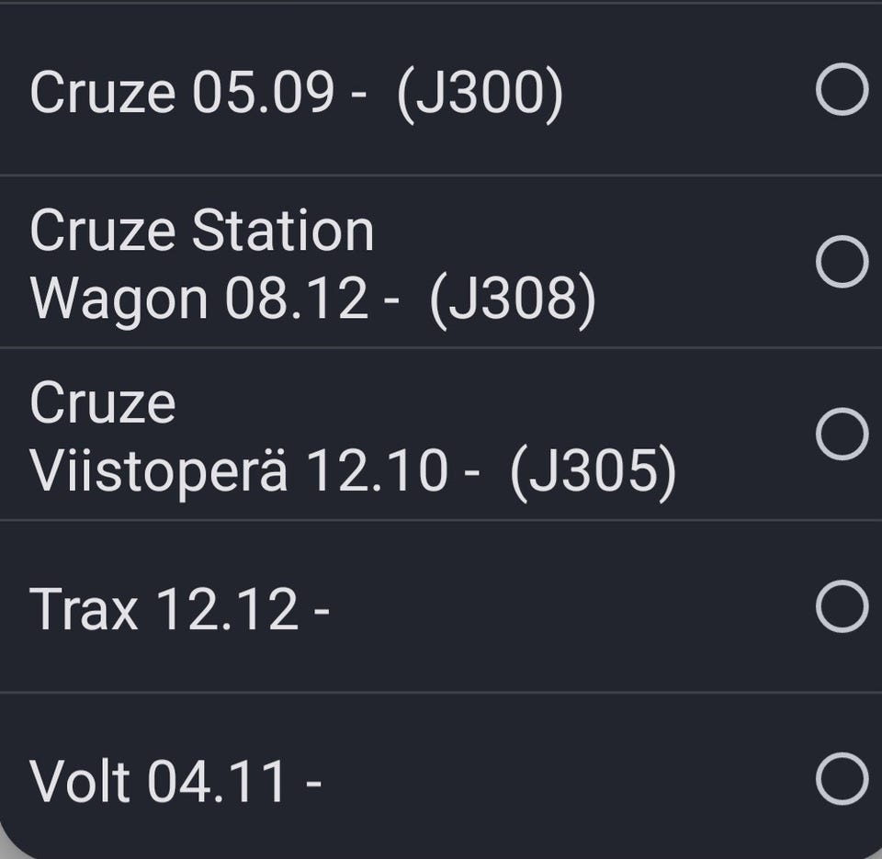Tap the Cruze Station Wagon label text
Viewport: 882px width, 859px height.
coord(312,265)
